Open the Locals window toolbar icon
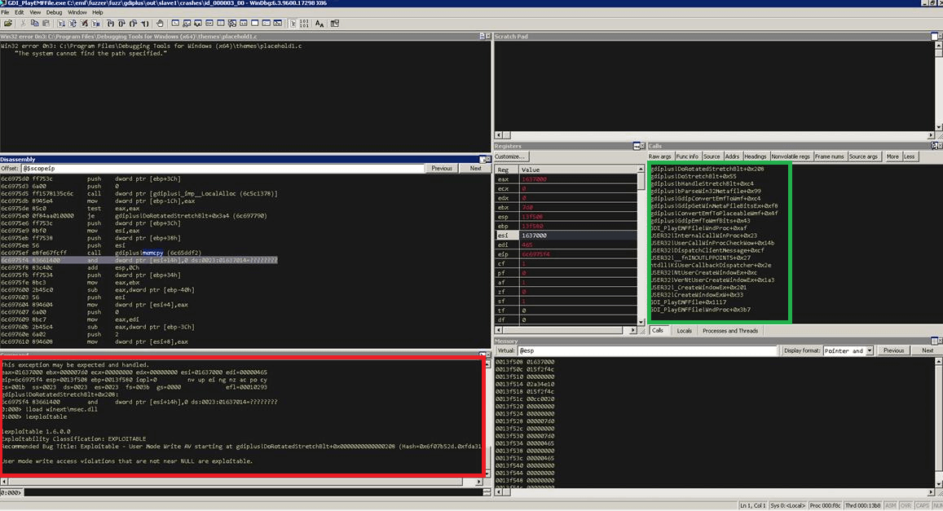 click(198, 24)
